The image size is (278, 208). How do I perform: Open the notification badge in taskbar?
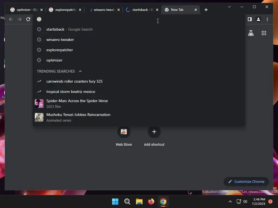pos(270,201)
